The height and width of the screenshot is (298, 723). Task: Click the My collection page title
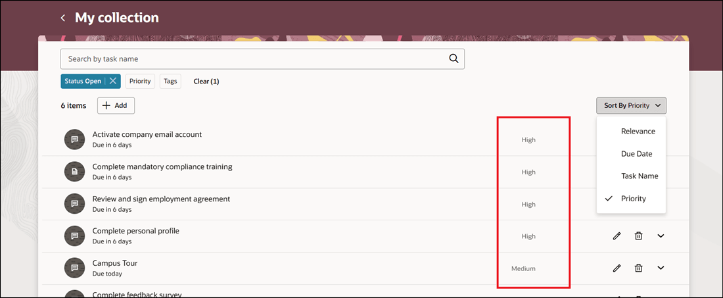coord(116,18)
